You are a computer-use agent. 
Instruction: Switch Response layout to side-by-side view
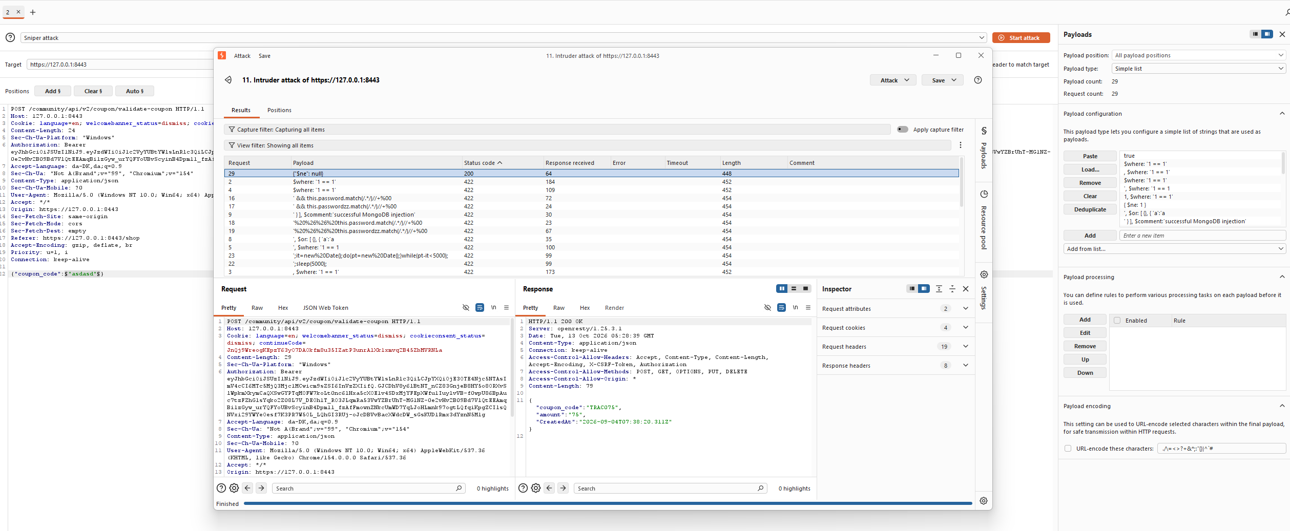[782, 289]
